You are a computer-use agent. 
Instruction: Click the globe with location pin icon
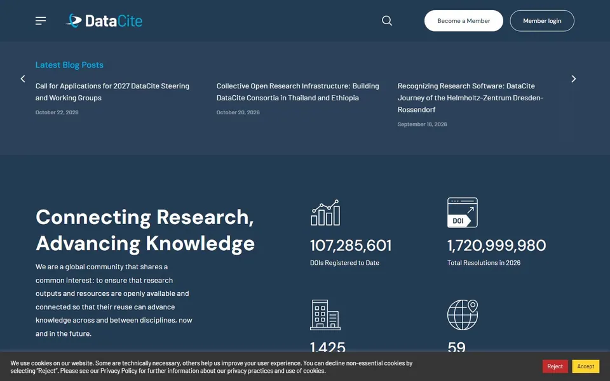pyautogui.click(x=463, y=315)
